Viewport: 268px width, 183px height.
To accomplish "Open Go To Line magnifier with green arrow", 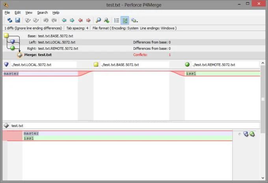I will [x=106, y=21].
